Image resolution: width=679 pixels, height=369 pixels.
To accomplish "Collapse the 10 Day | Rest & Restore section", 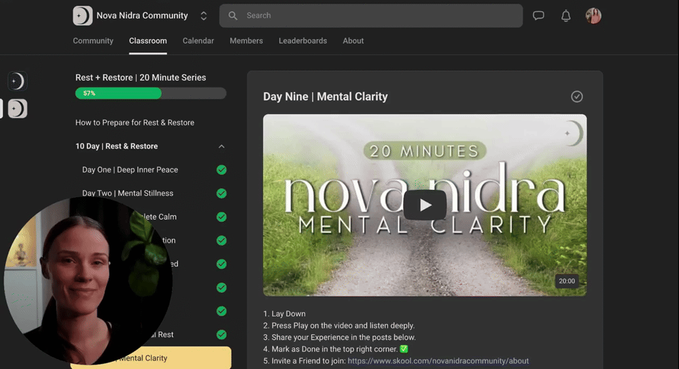I will pos(221,147).
